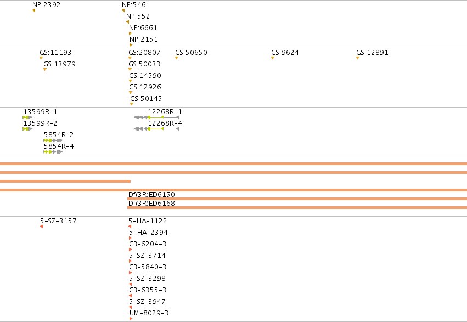The width and height of the screenshot is (467, 322).
Task: Select the 5854R-2 gene model glyph
Action: click(53, 140)
